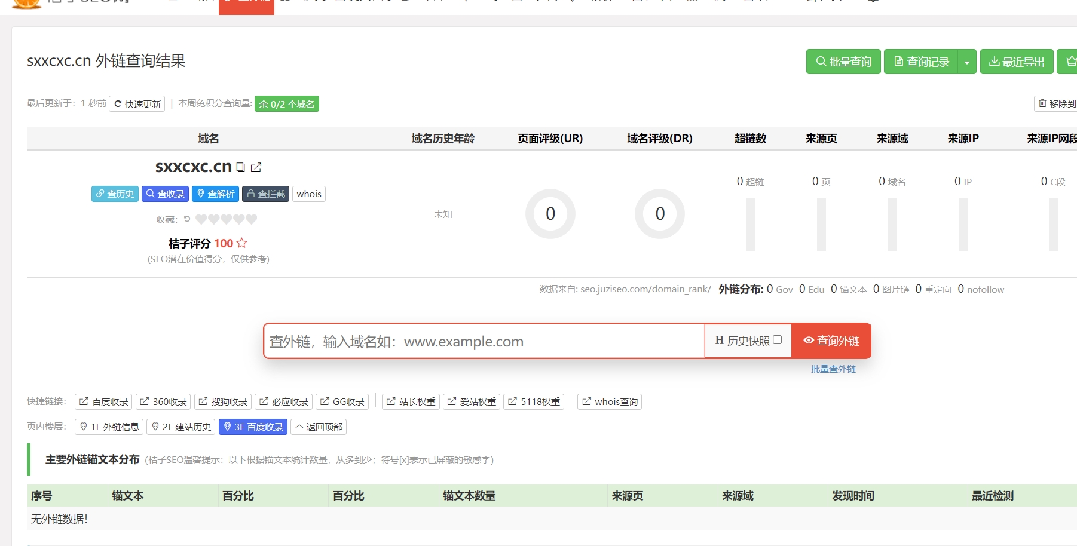
Task: Click the 查拦截 lock button
Action: 265,194
